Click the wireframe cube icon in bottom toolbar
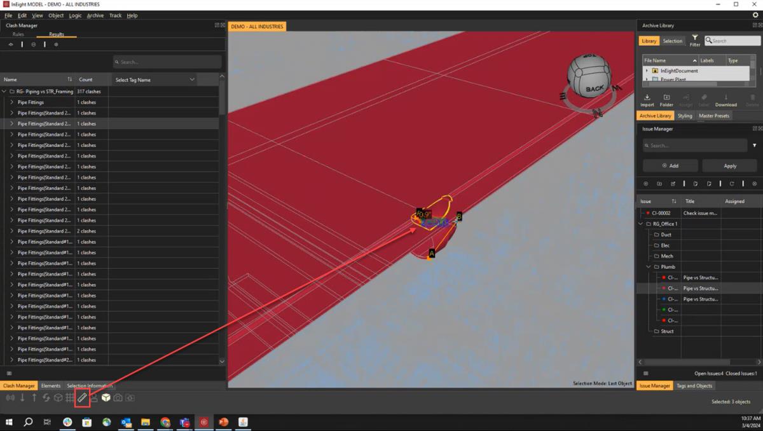Image resolution: width=763 pixels, height=431 pixels. 58,398
